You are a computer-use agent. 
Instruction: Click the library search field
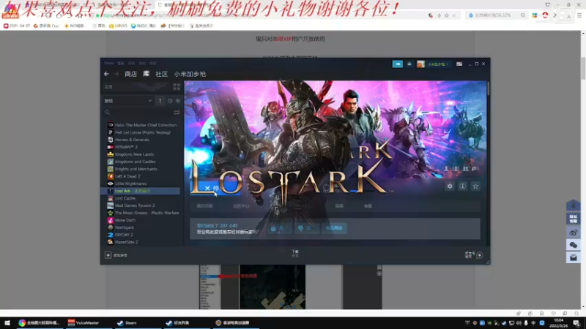pos(138,113)
